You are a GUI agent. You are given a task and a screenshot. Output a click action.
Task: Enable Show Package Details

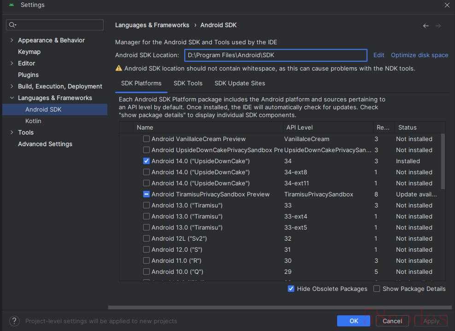click(x=376, y=289)
